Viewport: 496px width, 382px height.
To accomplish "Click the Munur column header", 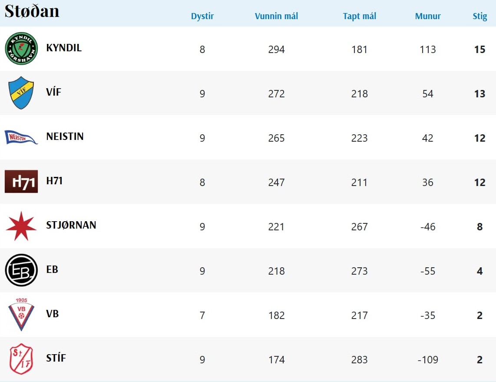I will click(428, 17).
